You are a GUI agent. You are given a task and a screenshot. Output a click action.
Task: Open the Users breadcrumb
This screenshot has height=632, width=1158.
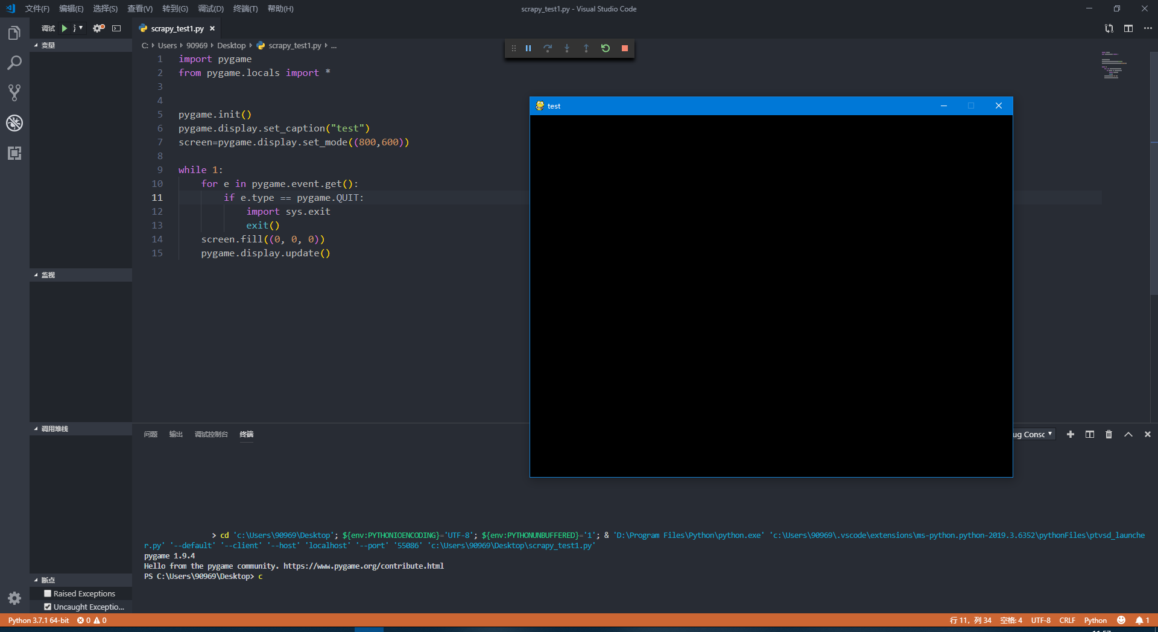tap(167, 45)
